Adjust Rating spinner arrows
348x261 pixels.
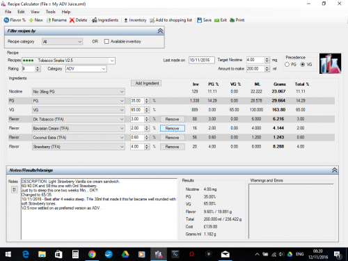38,69
